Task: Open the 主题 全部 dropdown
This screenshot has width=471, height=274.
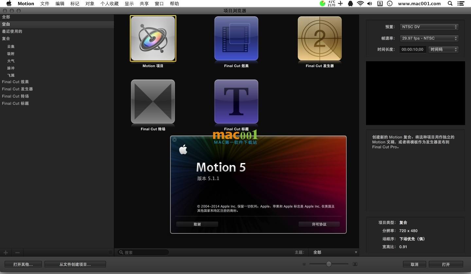Action: point(334,252)
